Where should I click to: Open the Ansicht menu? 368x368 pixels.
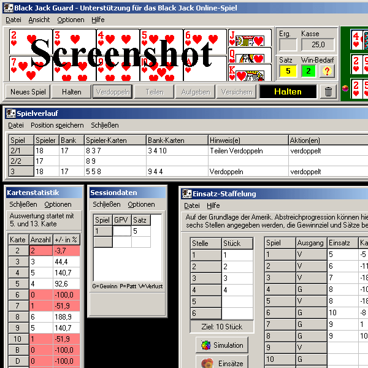tap(39, 20)
